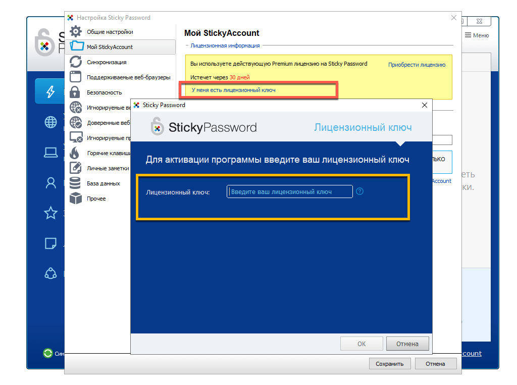Open Безопасность padlock icon
Viewport: 517px width, 385px height.
[x=76, y=92]
